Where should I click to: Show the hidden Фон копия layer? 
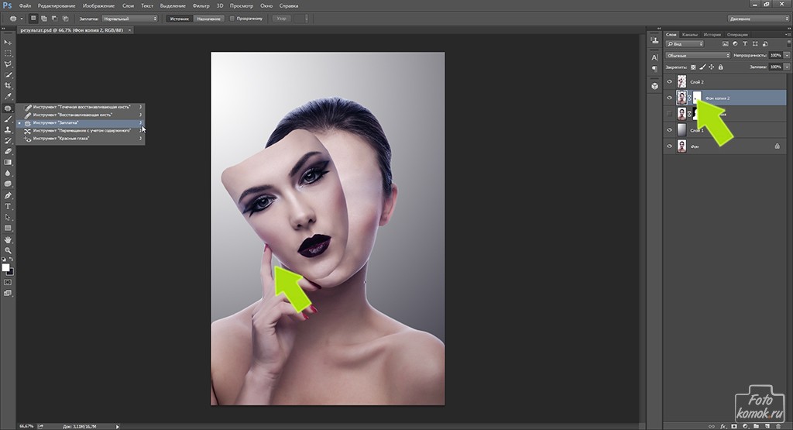coord(670,114)
